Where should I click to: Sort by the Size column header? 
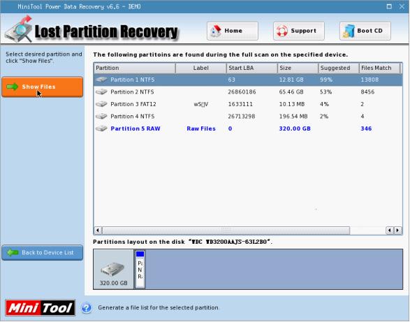tap(298, 68)
